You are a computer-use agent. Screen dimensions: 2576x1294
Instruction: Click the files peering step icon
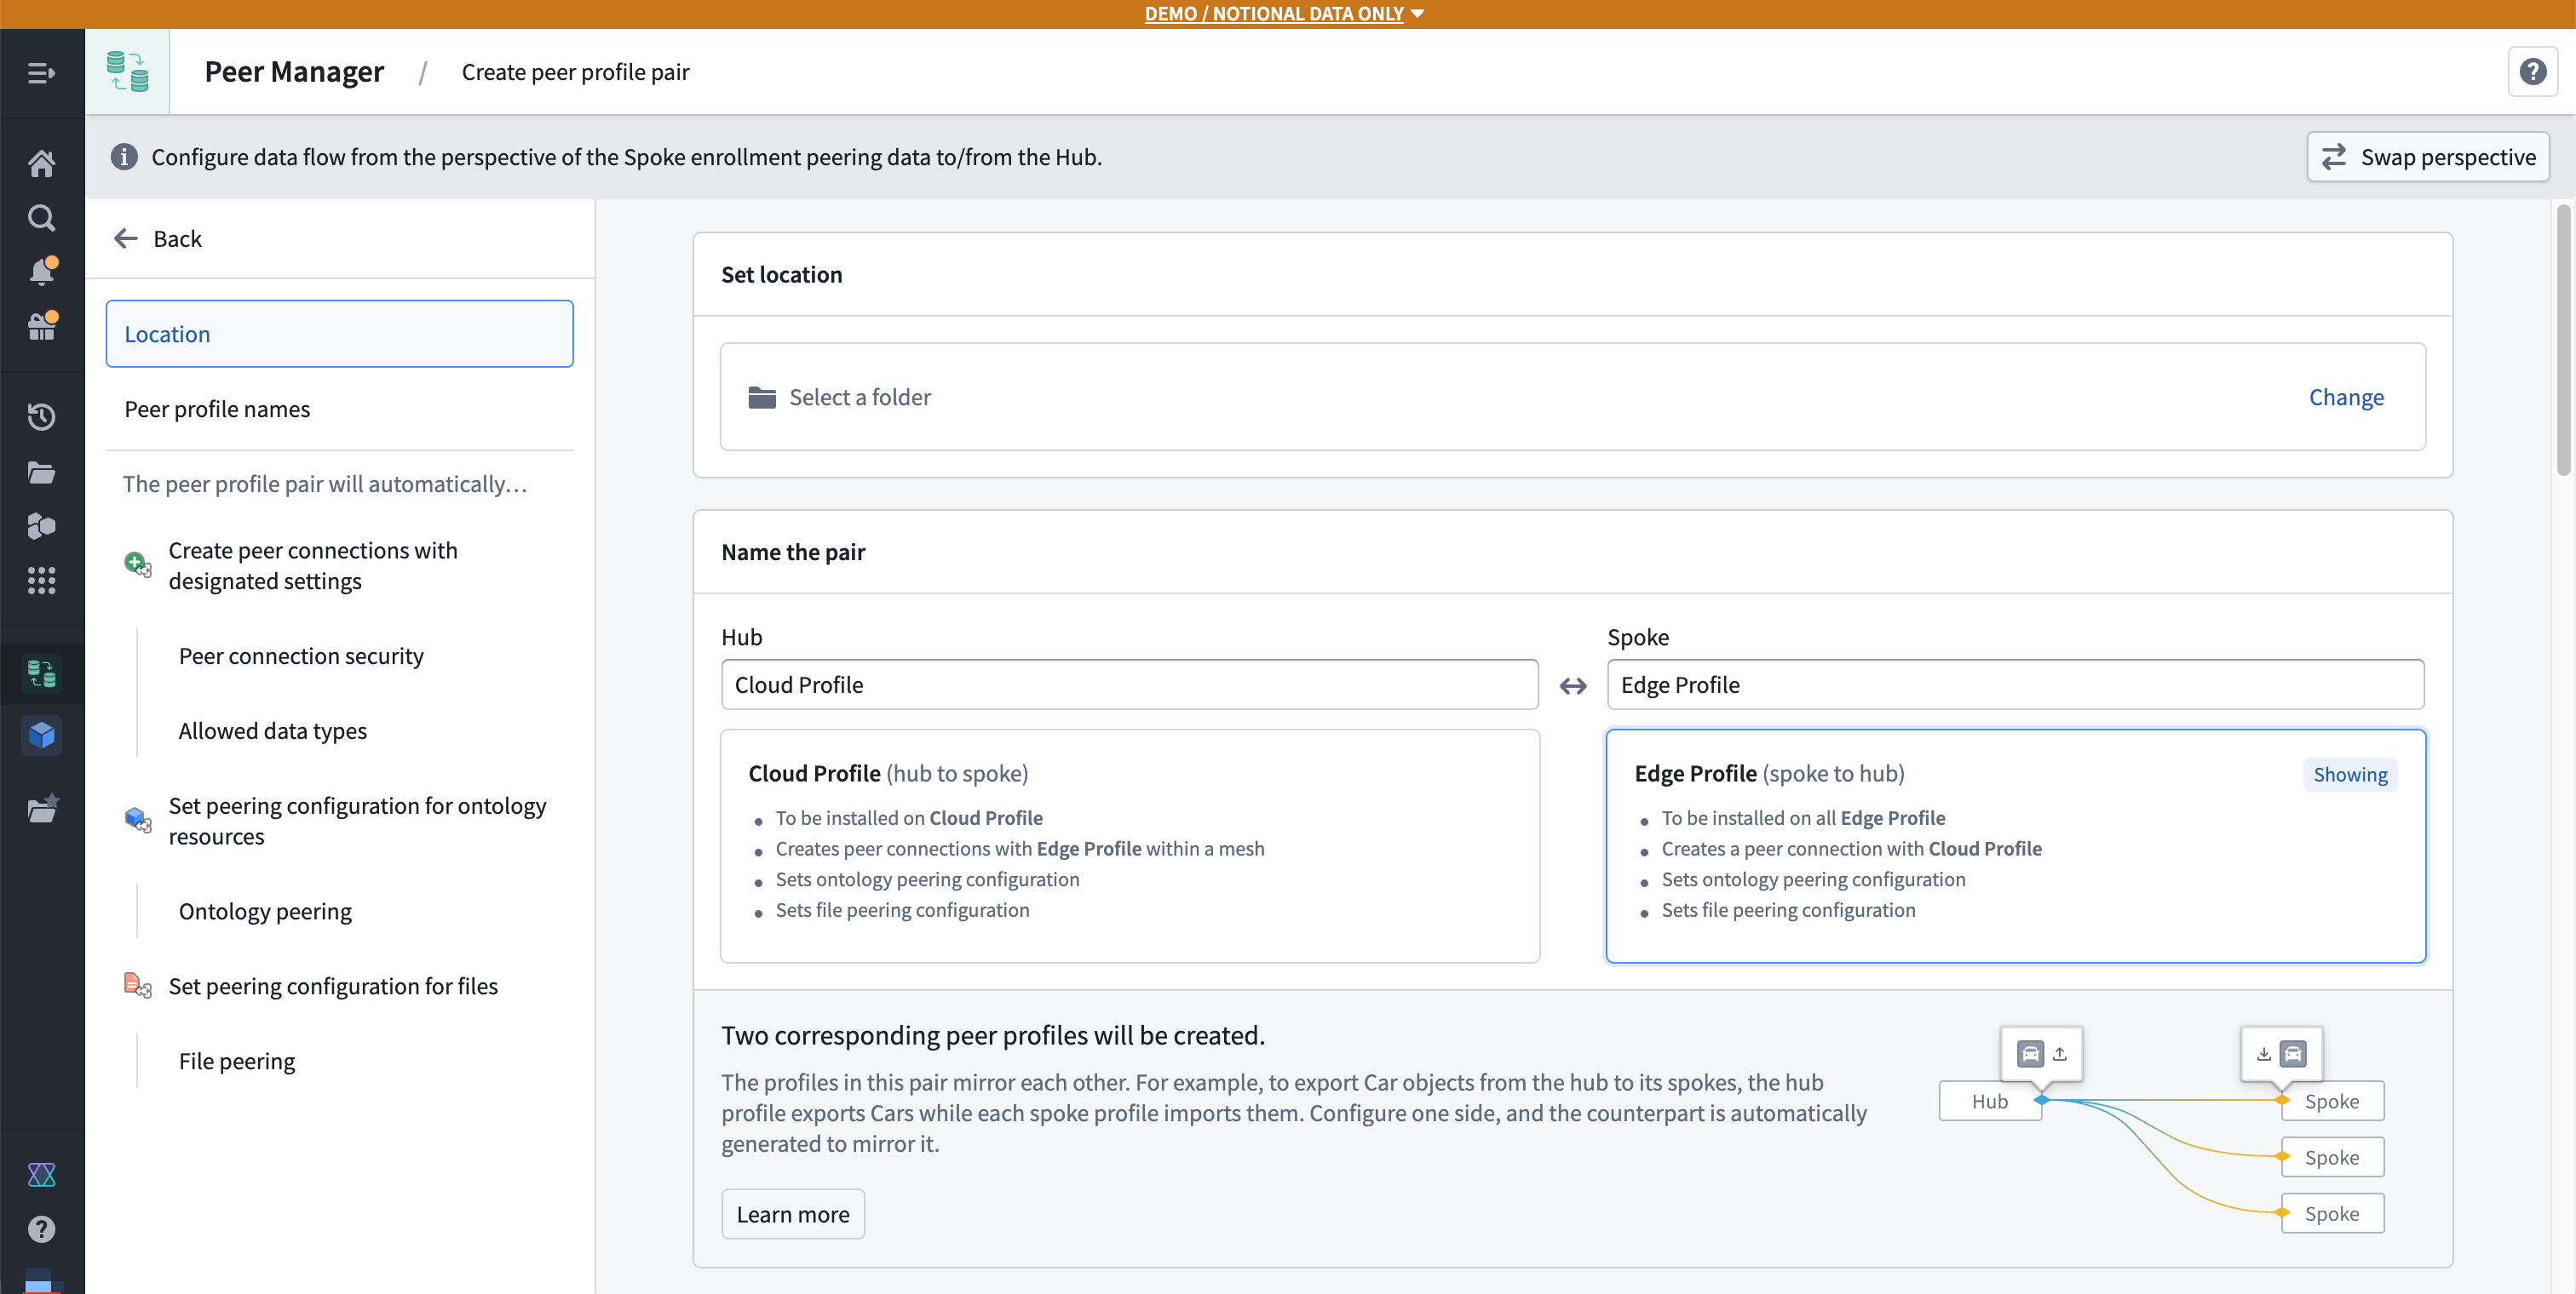[x=138, y=986]
